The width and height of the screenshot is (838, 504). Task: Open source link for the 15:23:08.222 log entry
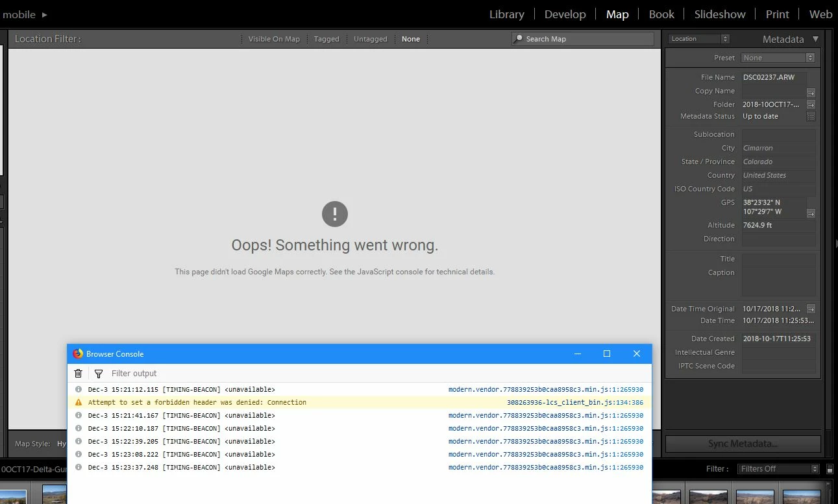pos(546,455)
